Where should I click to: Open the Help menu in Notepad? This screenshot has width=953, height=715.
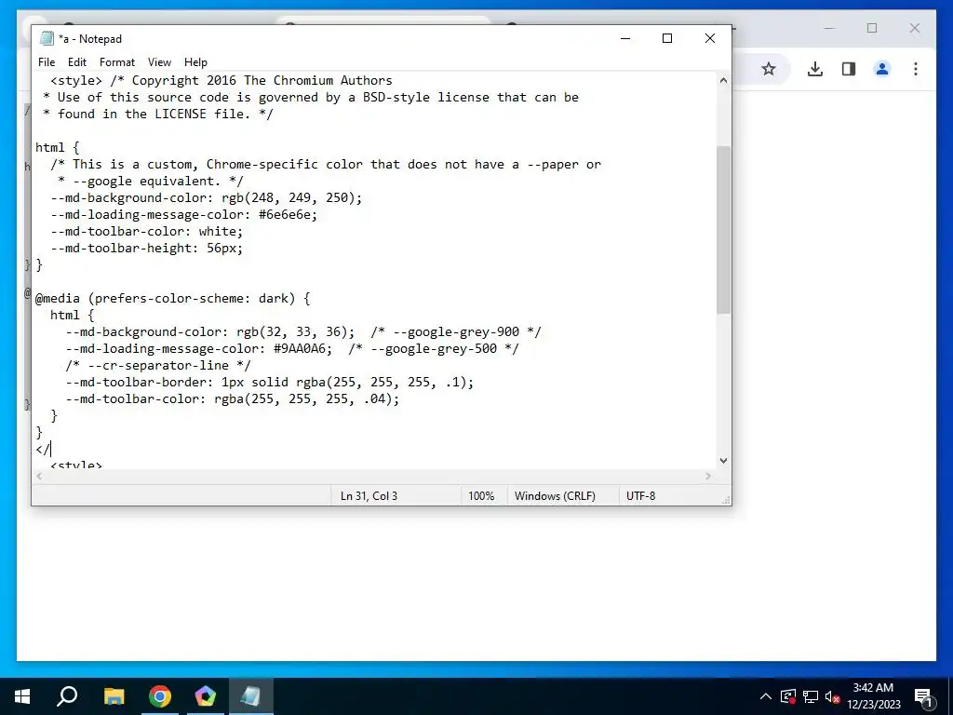[195, 62]
